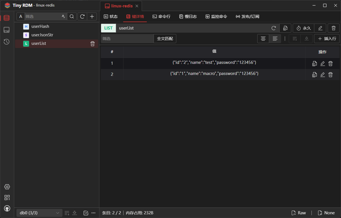This screenshot has height=218, width=341.
Task: Toggle case-sensitive filter option
Action: pyautogui.click(x=63, y=16)
